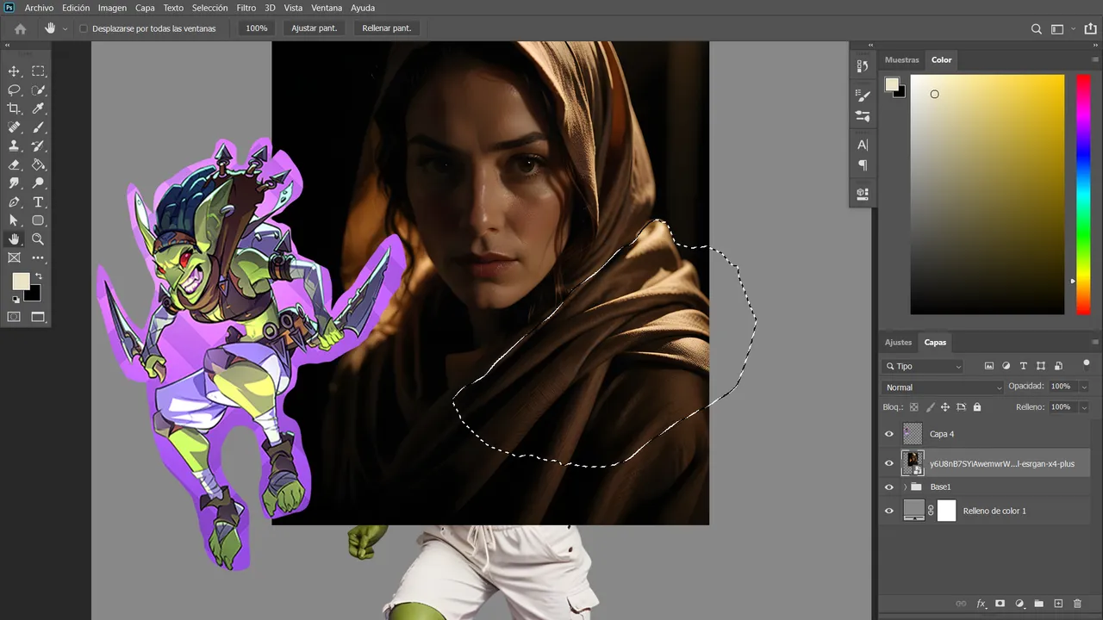Click the Ajustar pant. button

click(x=315, y=28)
